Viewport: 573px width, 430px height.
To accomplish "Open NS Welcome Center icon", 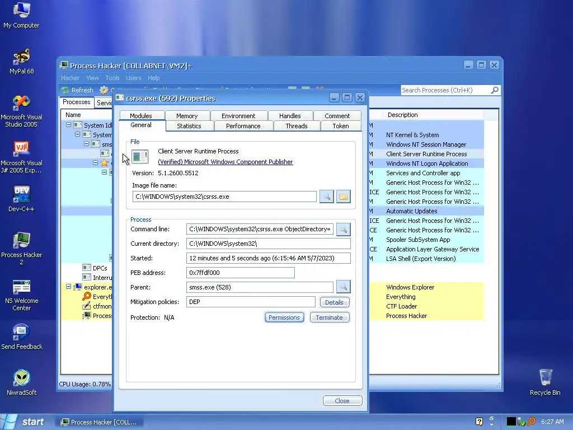I will (x=21, y=295).
